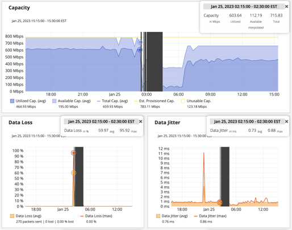Toggle Utilized Cap. (avg) legend swatch
Screen dimensions: 292x230
coord(12,101)
